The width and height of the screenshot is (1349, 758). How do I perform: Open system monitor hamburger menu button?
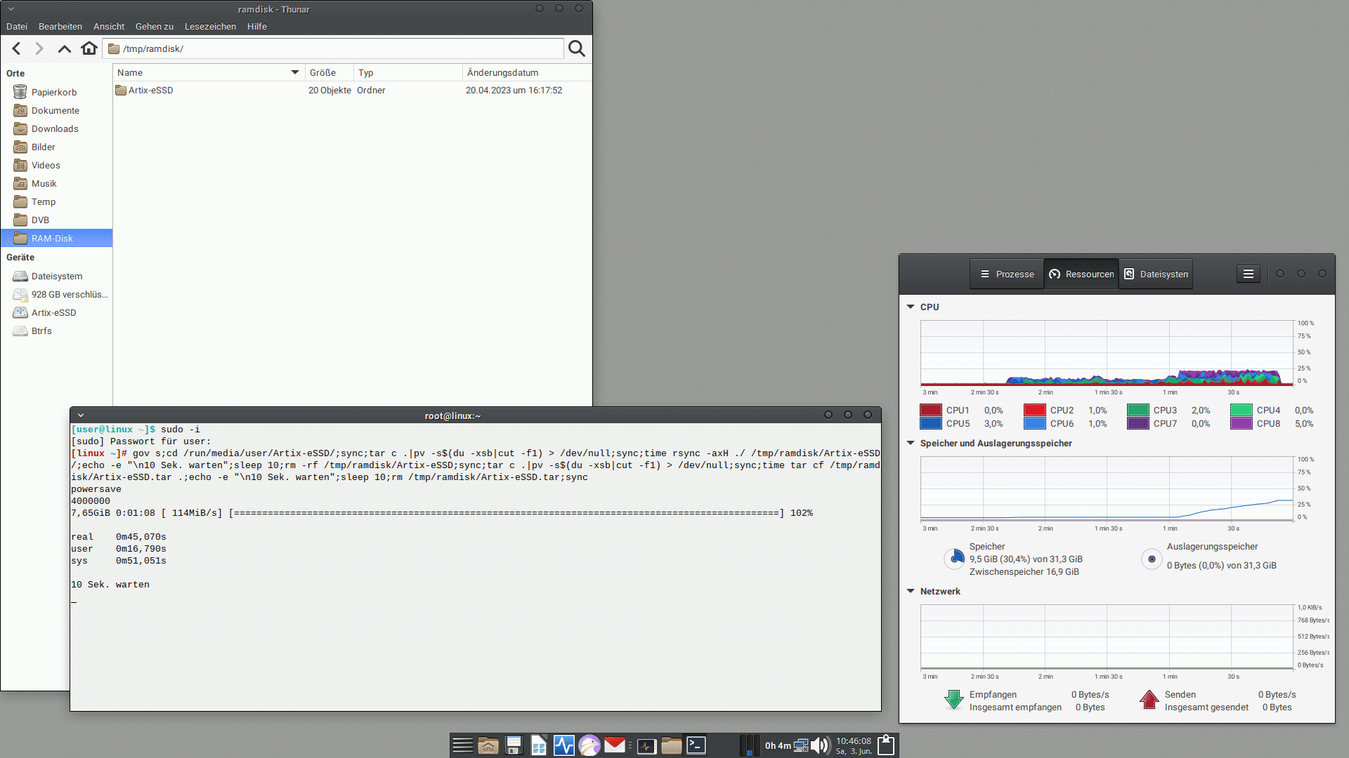click(x=1248, y=274)
